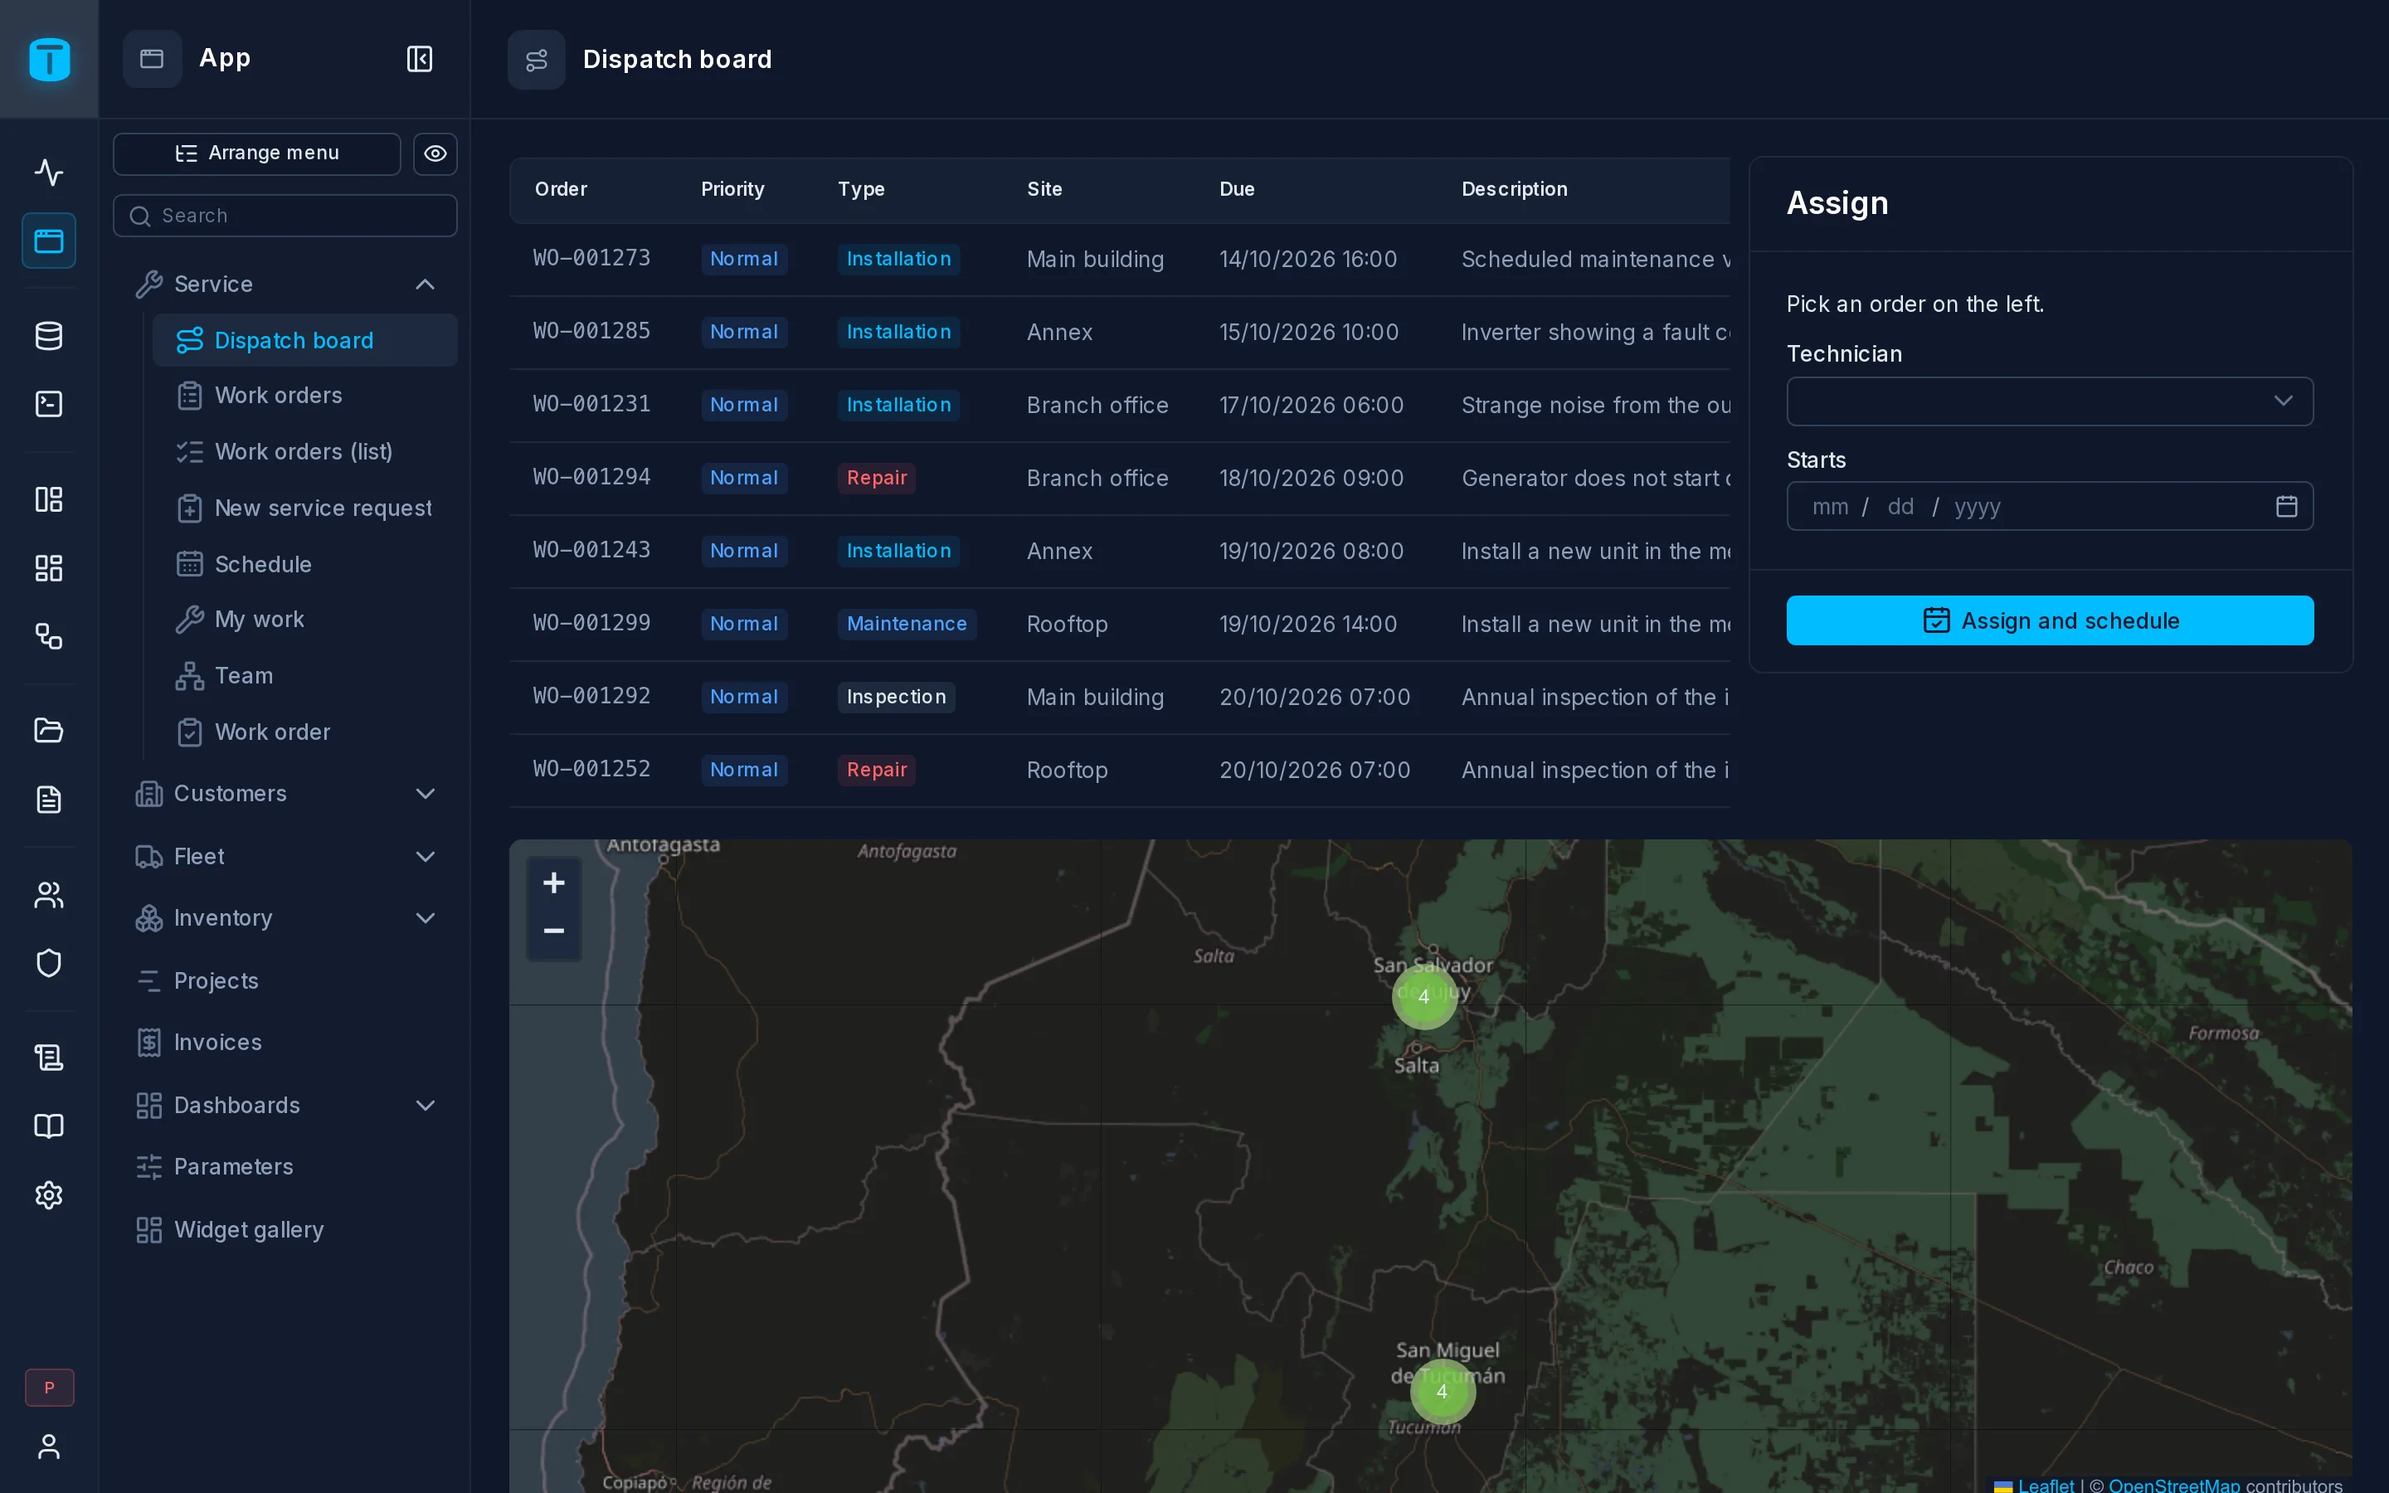Click the activity pulse icon in left rail
Screen dimensions: 2389x1493
pos(48,172)
